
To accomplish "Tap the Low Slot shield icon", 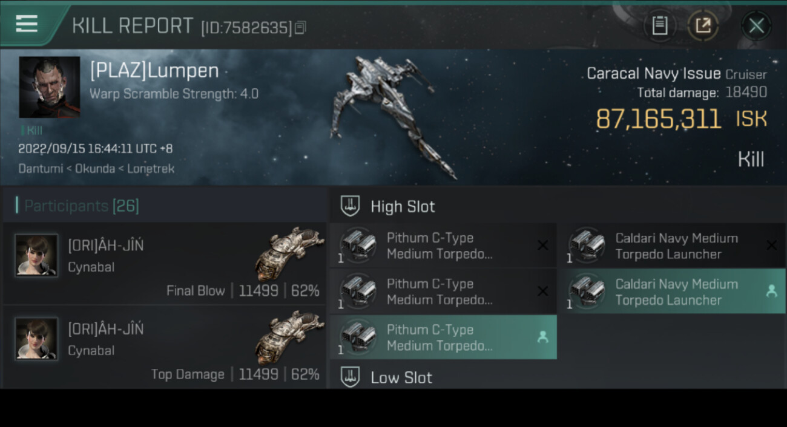I will (x=350, y=377).
